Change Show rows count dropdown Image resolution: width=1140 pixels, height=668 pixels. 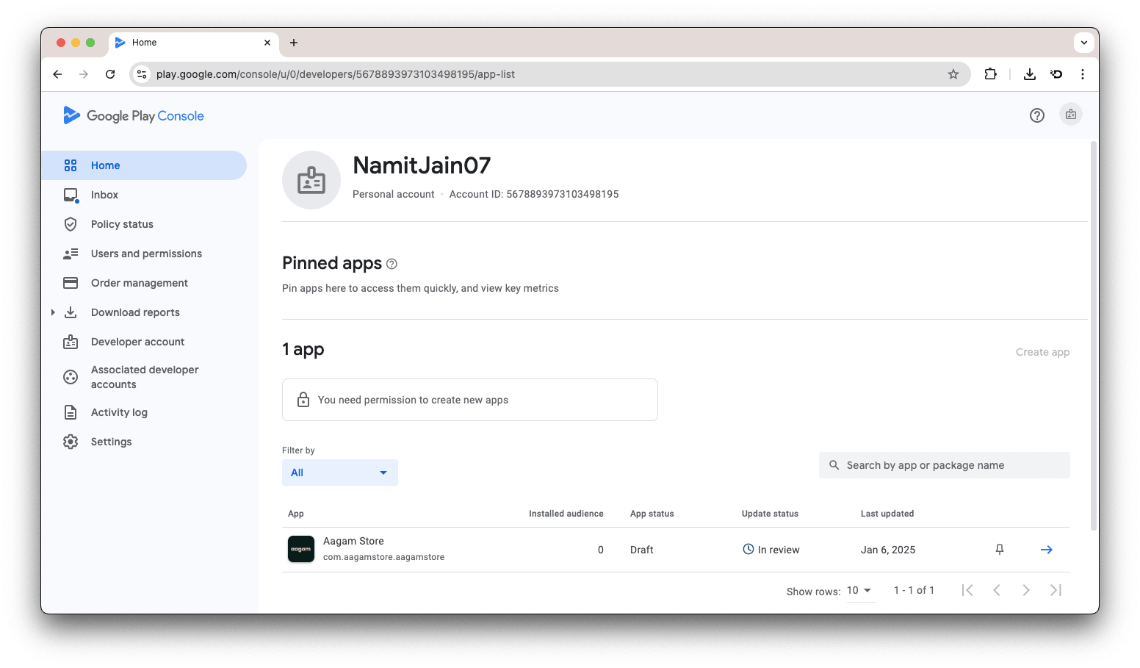tap(859, 591)
